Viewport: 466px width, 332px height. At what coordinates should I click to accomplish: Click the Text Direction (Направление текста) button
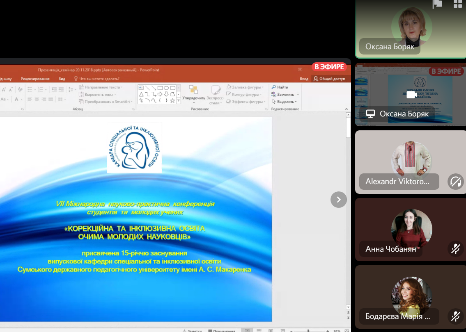101,87
